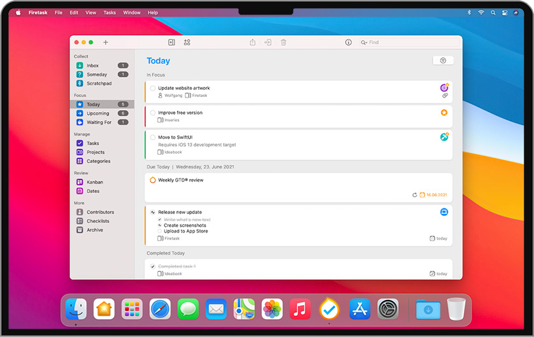Open the filter dropdown beside the Today heading

[443, 61]
